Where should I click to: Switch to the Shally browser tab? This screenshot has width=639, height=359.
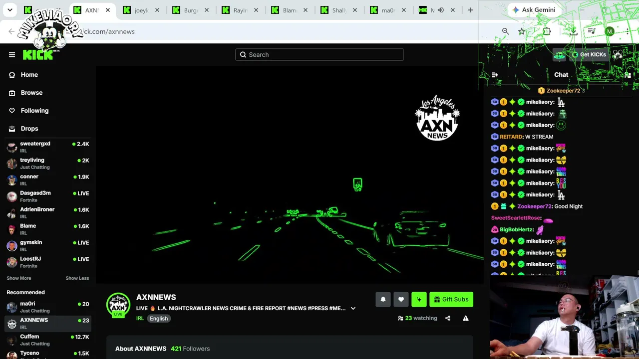tap(338, 10)
